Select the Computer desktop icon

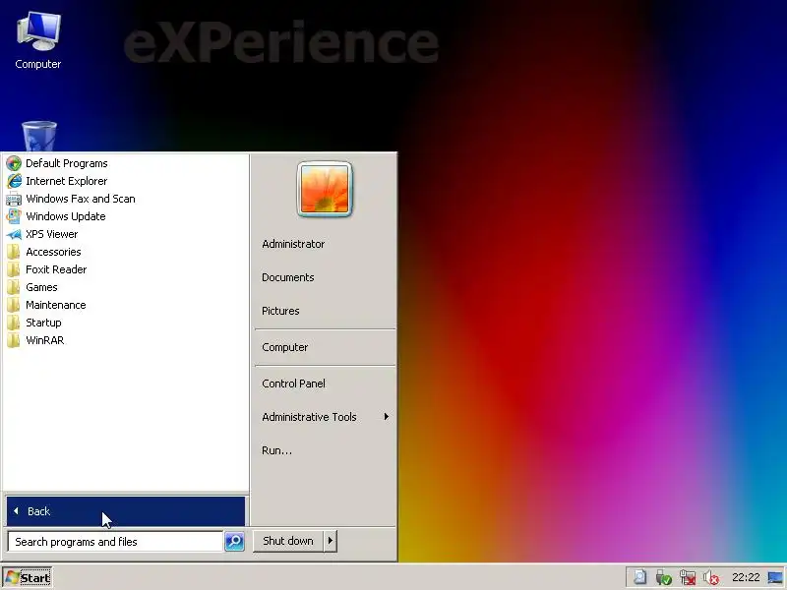point(38,40)
